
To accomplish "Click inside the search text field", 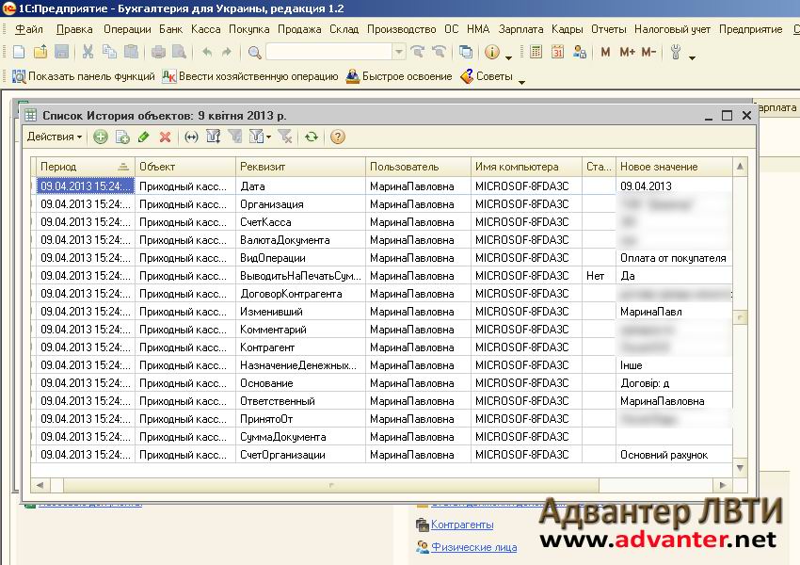I will [329, 52].
